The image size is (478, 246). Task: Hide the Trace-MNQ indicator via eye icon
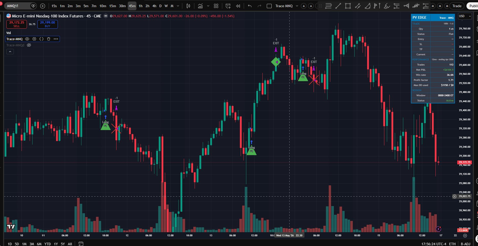click(x=27, y=39)
